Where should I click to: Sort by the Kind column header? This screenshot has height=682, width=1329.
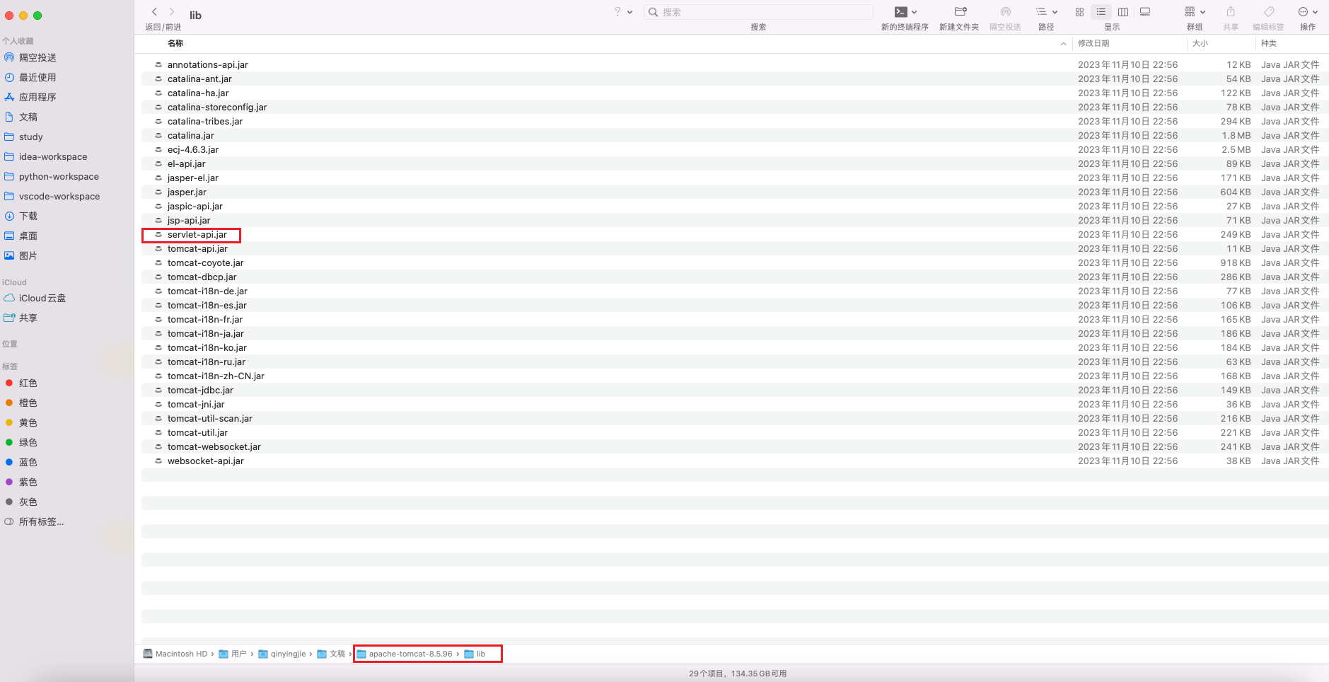point(1269,43)
